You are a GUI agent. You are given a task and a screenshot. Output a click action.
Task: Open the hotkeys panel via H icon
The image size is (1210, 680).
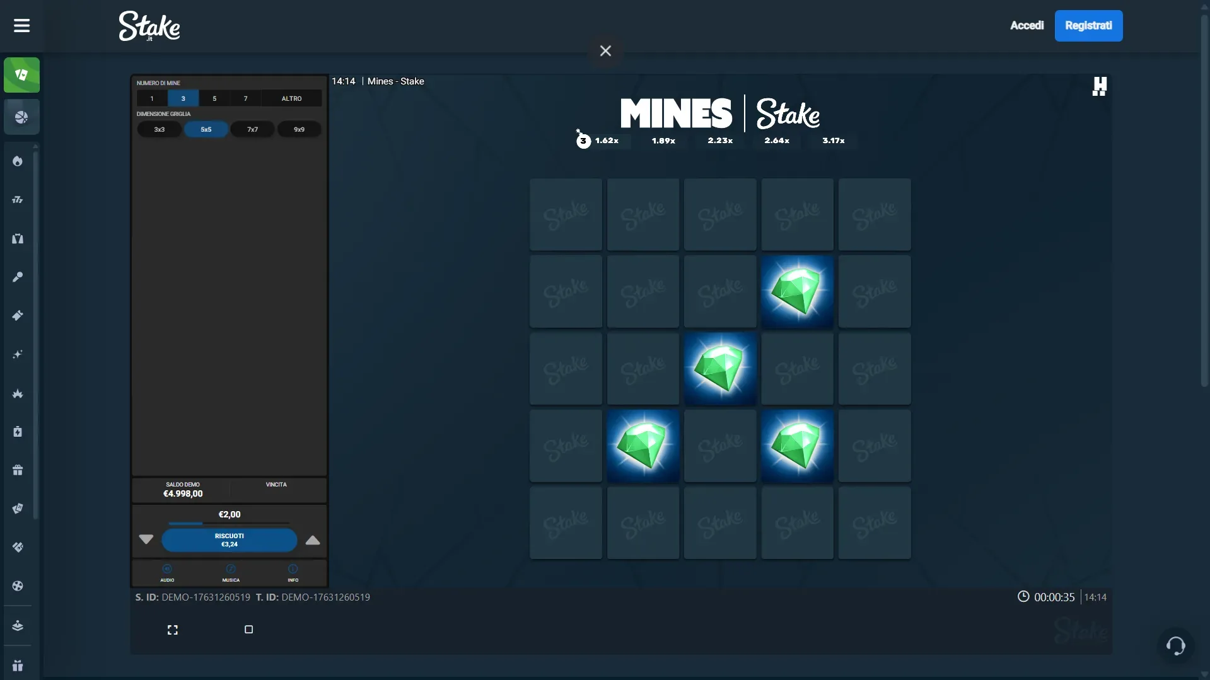point(1100,86)
